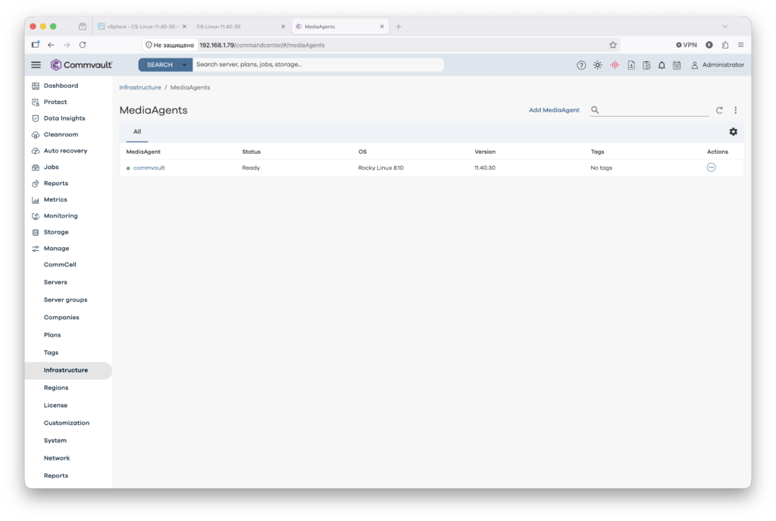The height and width of the screenshot is (521, 776).
Task: Open the top Reports sidebar item
Action: (56, 184)
